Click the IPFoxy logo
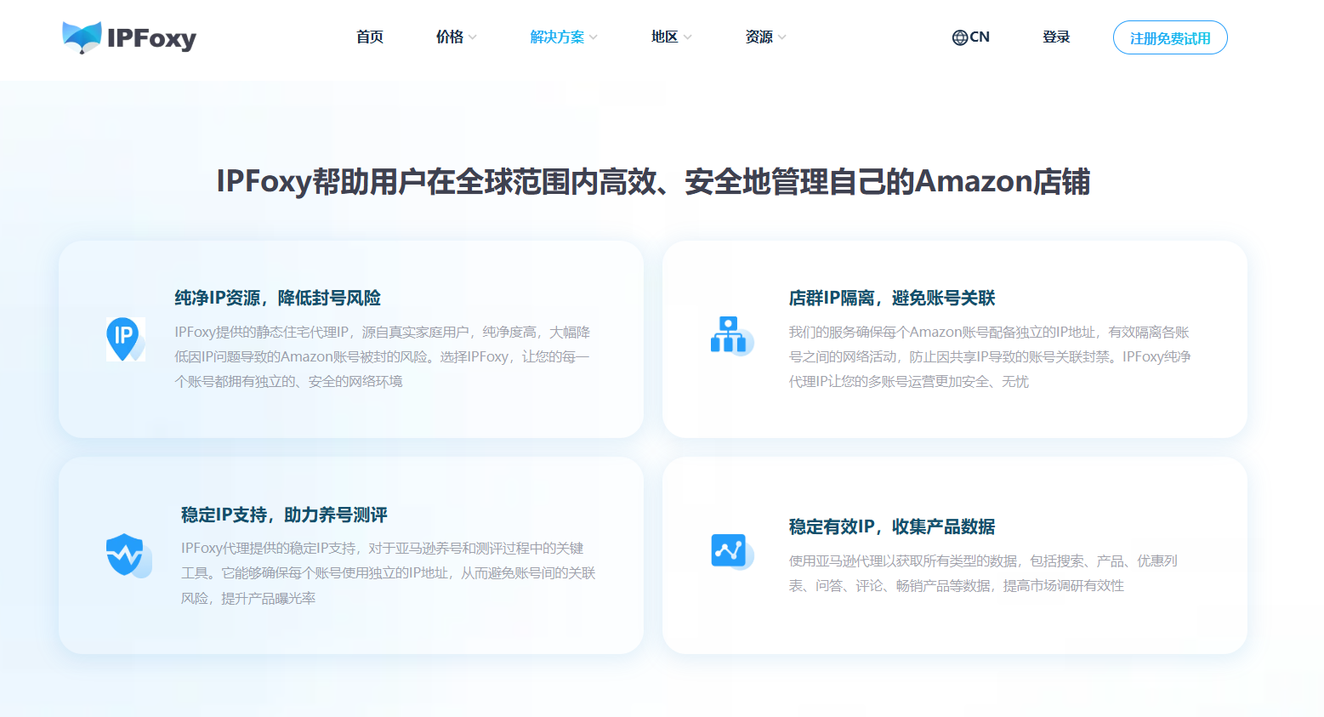This screenshot has height=717, width=1324. pyautogui.click(x=129, y=37)
